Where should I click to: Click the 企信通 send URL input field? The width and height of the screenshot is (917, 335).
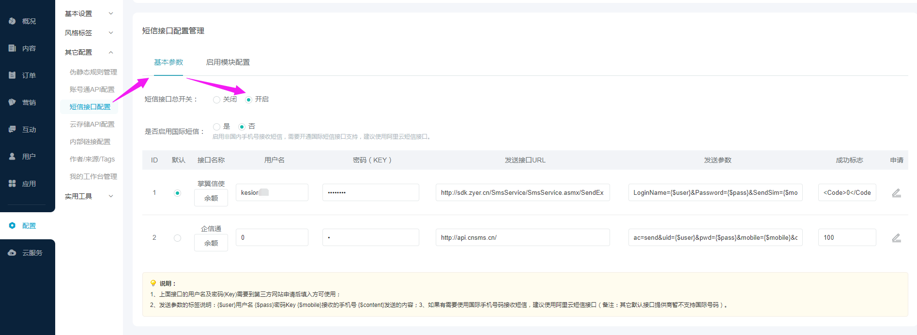522,237
